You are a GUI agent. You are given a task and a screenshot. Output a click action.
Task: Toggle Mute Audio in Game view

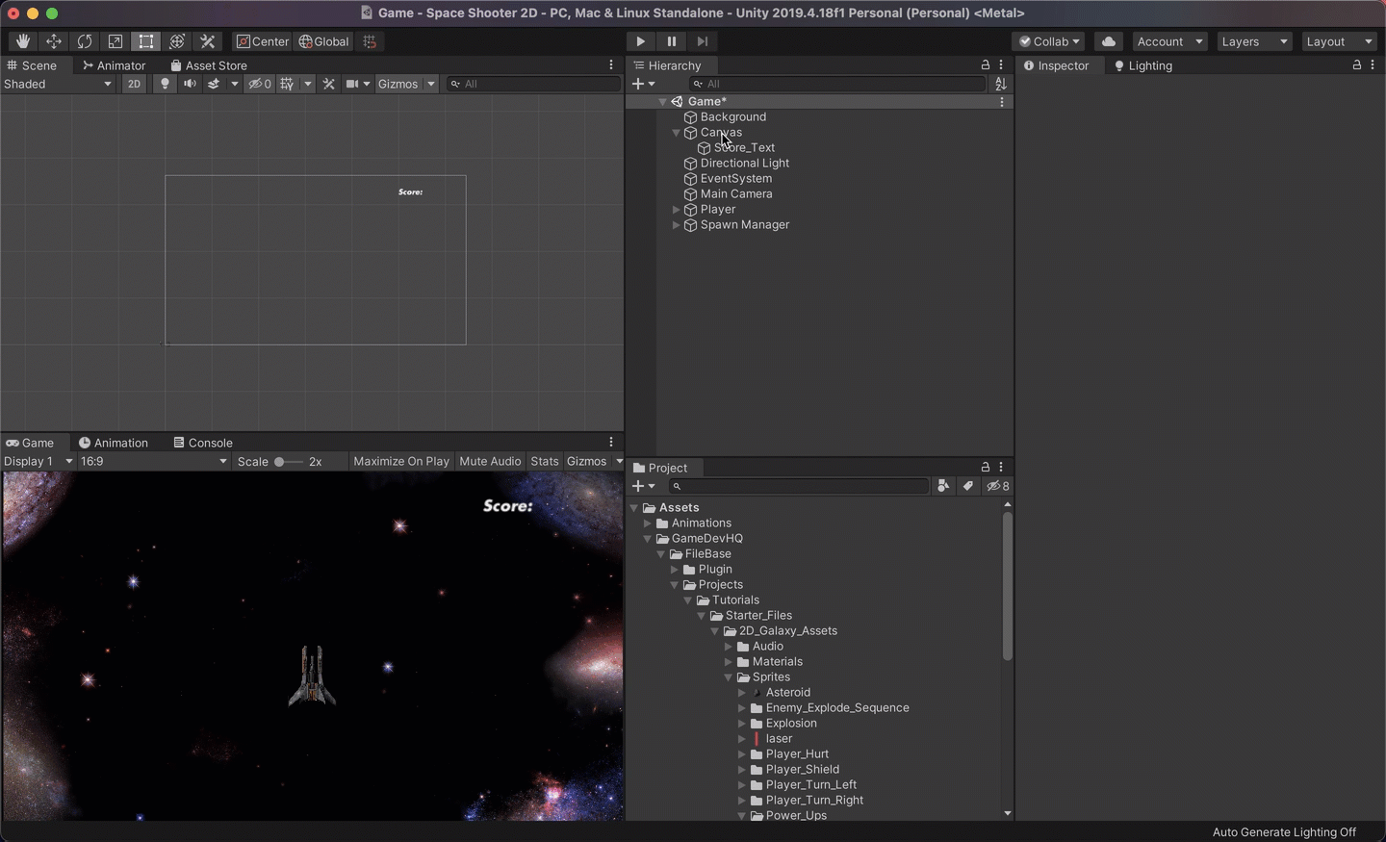click(490, 461)
